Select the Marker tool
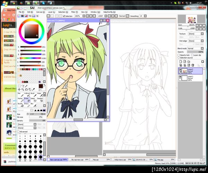This screenshot has height=173, width=208. pos(20,100)
